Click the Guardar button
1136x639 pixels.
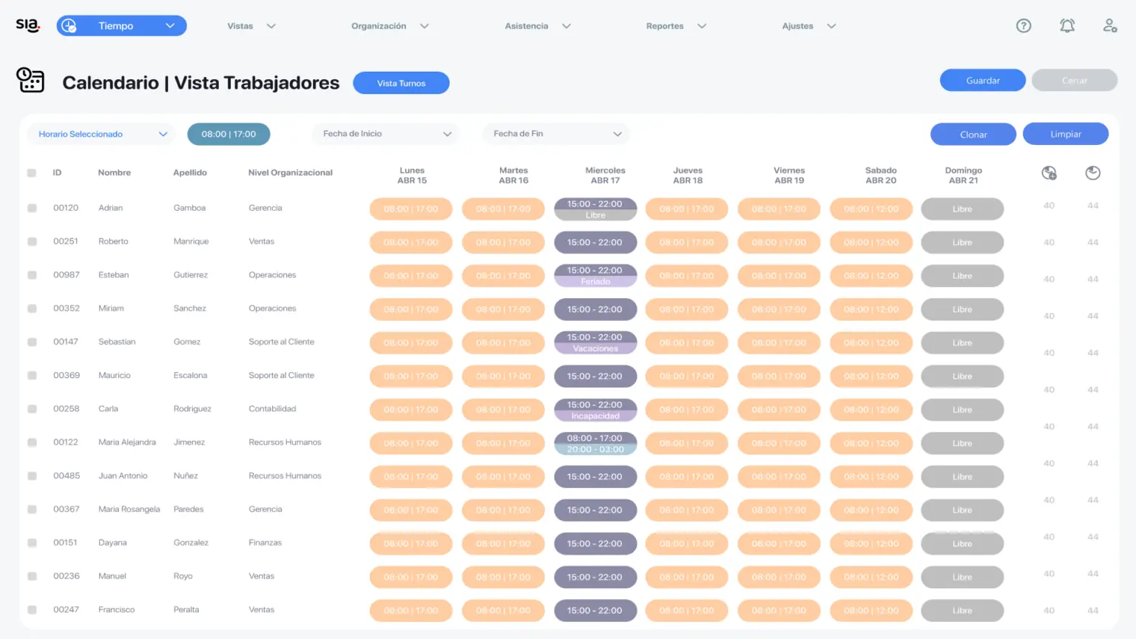(982, 80)
